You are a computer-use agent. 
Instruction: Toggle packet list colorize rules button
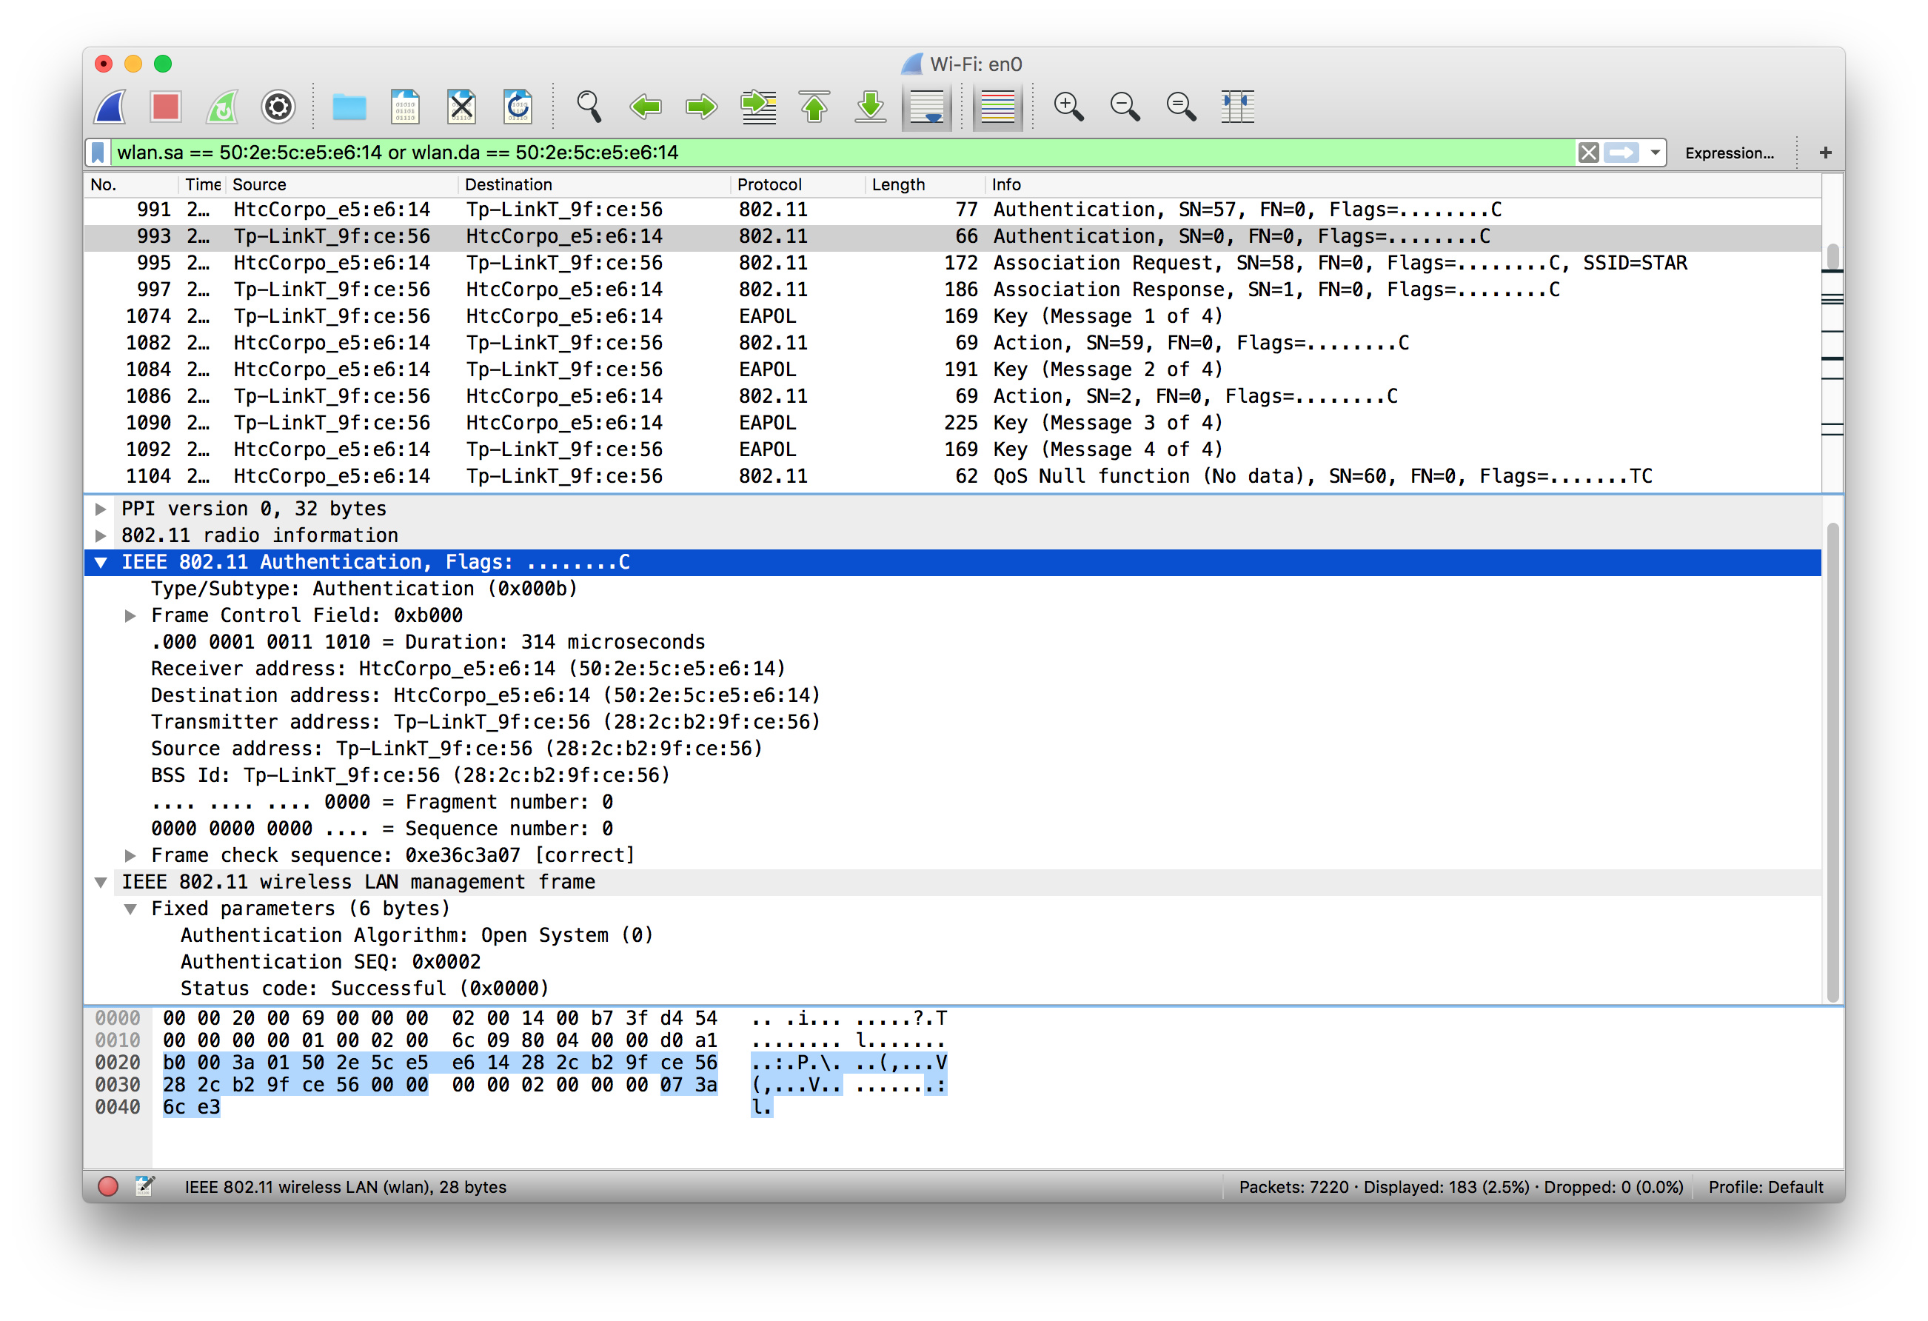click(997, 107)
